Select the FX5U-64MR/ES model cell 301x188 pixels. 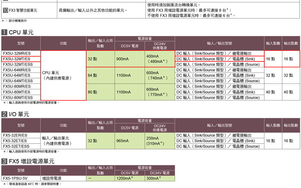[21, 70]
